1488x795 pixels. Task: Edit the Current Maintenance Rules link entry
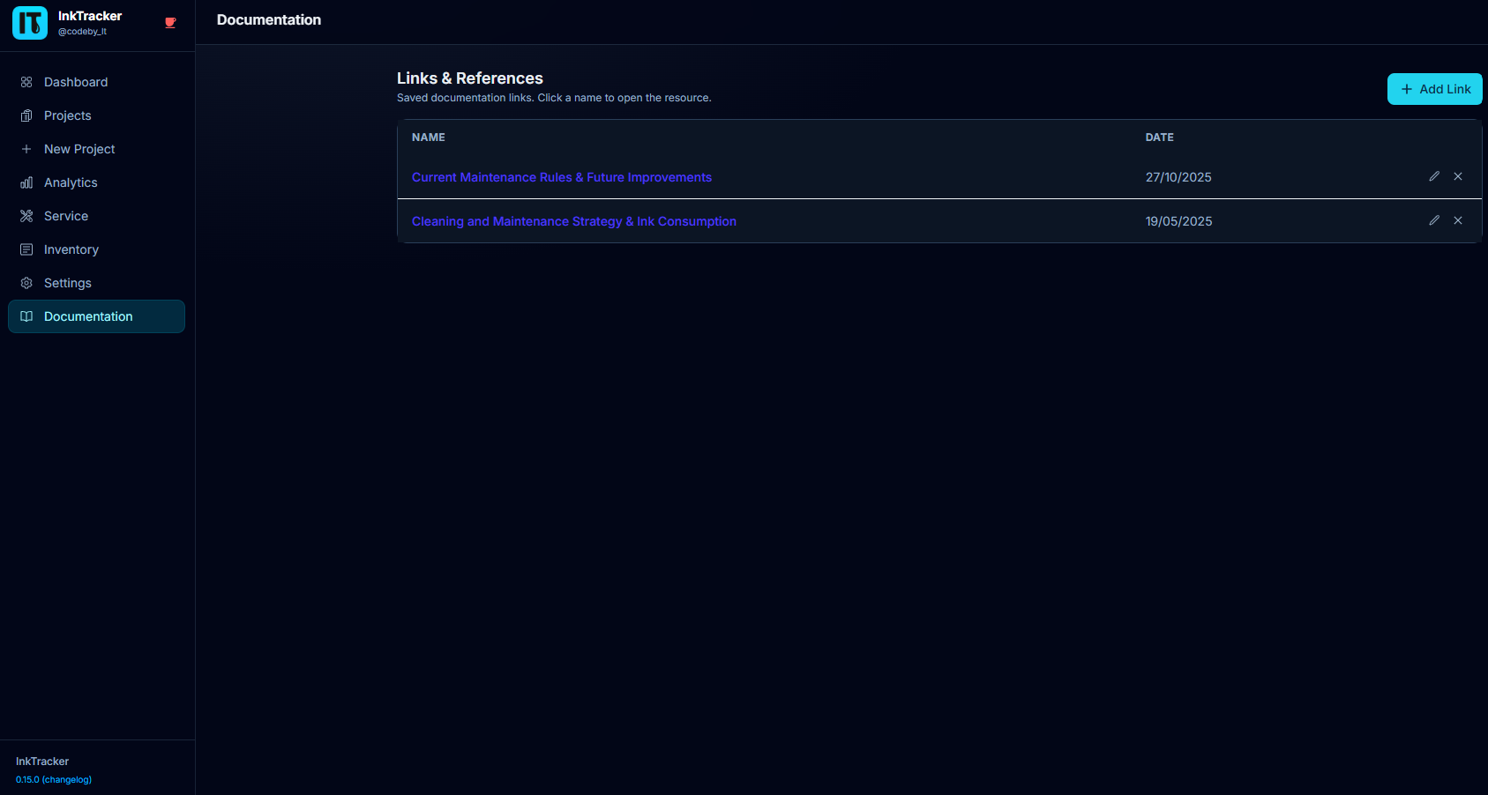point(1434,176)
